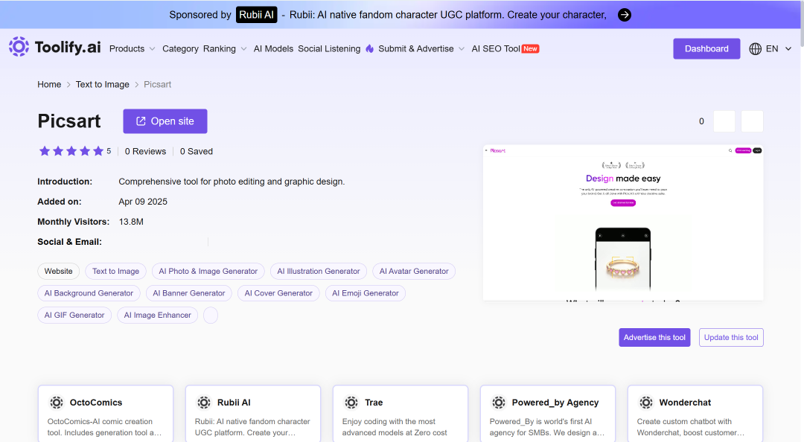804x442 pixels.
Task: Open the AI Models menu item
Action: pos(273,48)
